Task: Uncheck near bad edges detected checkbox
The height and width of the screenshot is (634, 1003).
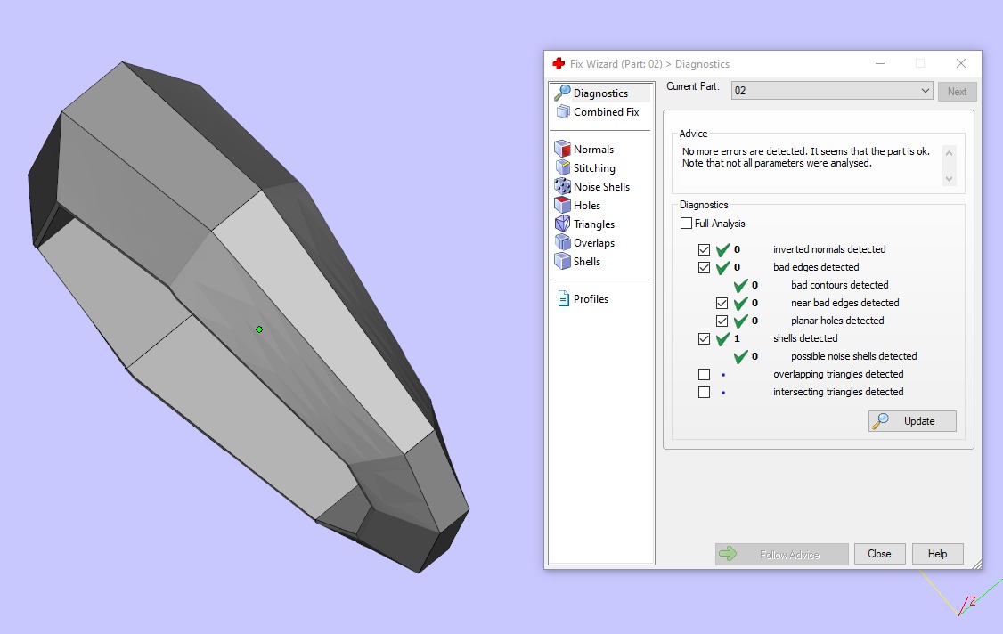Action: pyautogui.click(x=722, y=304)
